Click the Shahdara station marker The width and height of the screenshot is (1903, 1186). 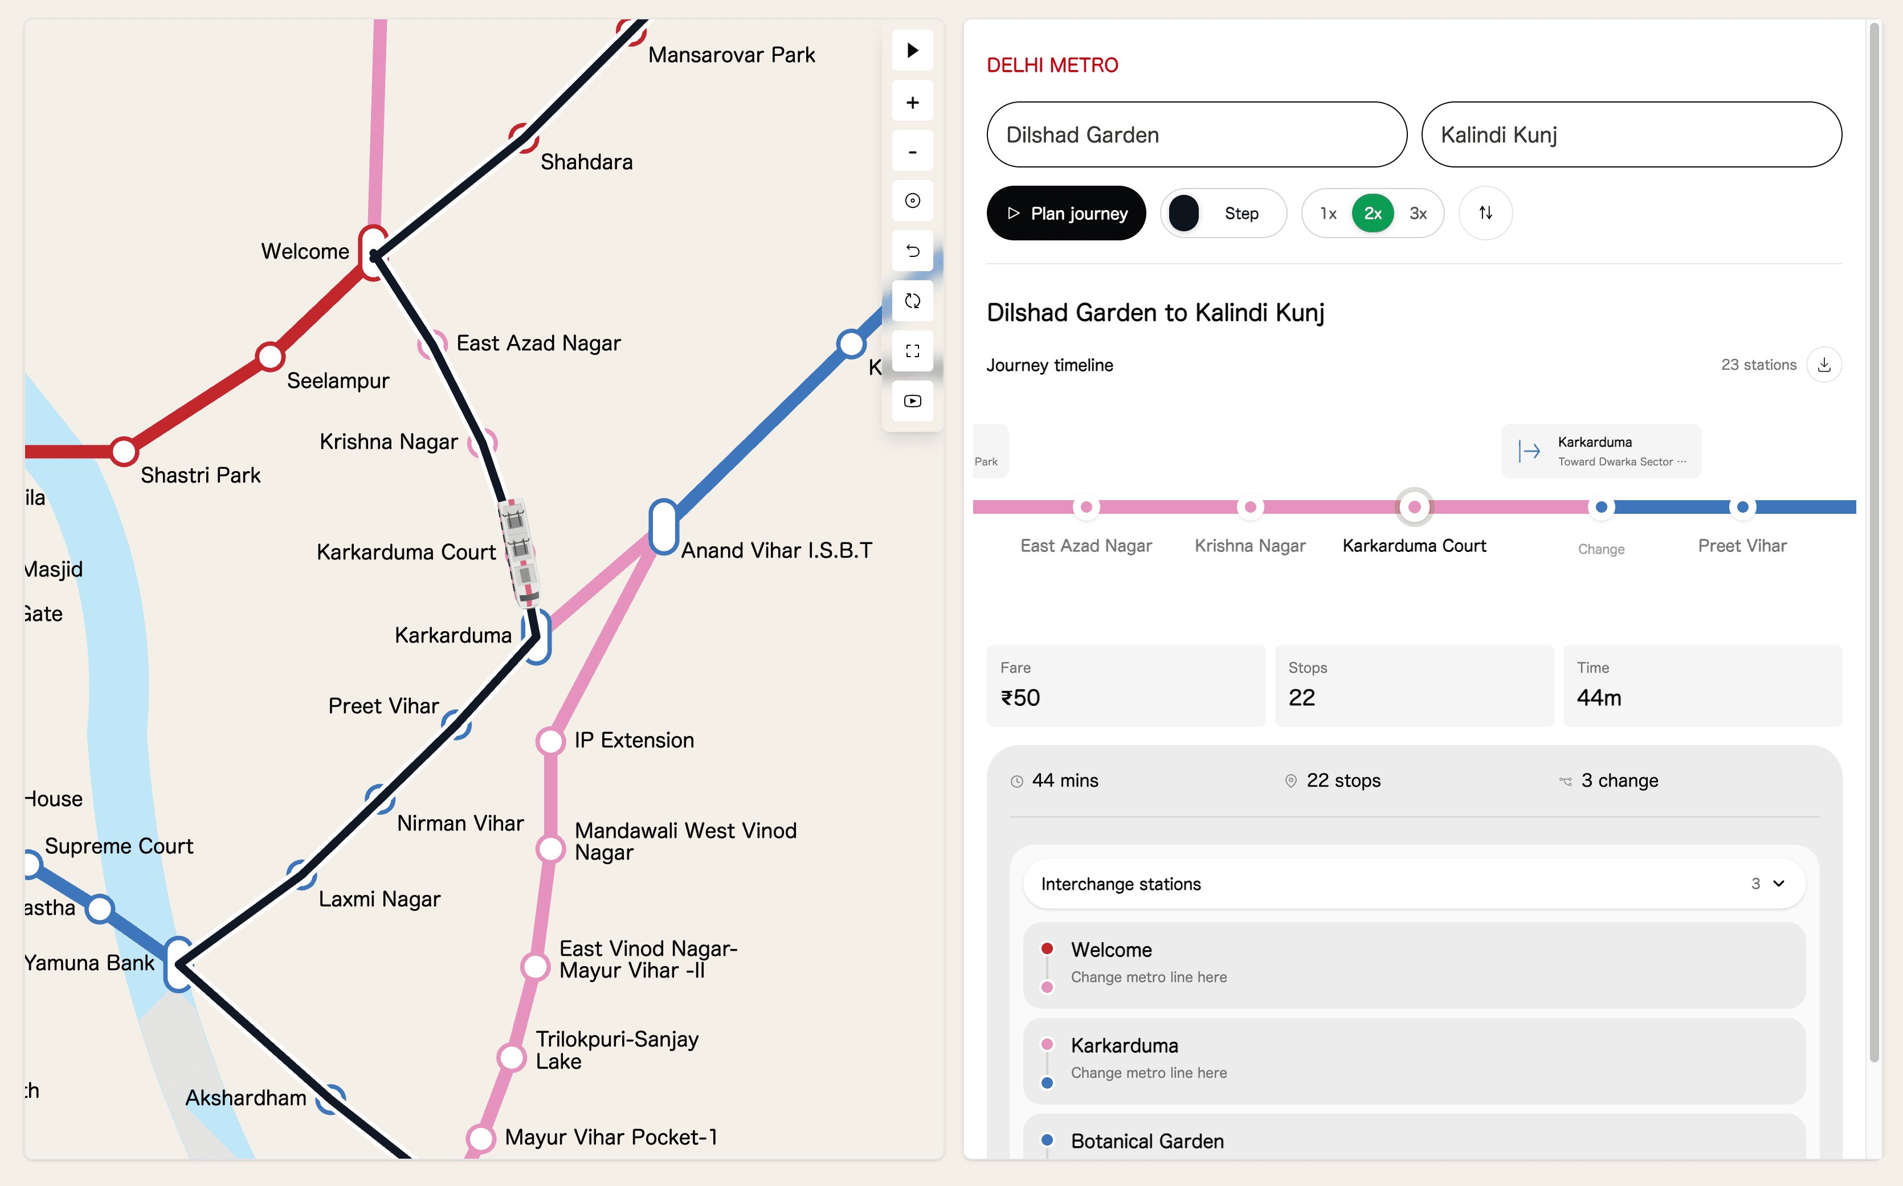523,138
